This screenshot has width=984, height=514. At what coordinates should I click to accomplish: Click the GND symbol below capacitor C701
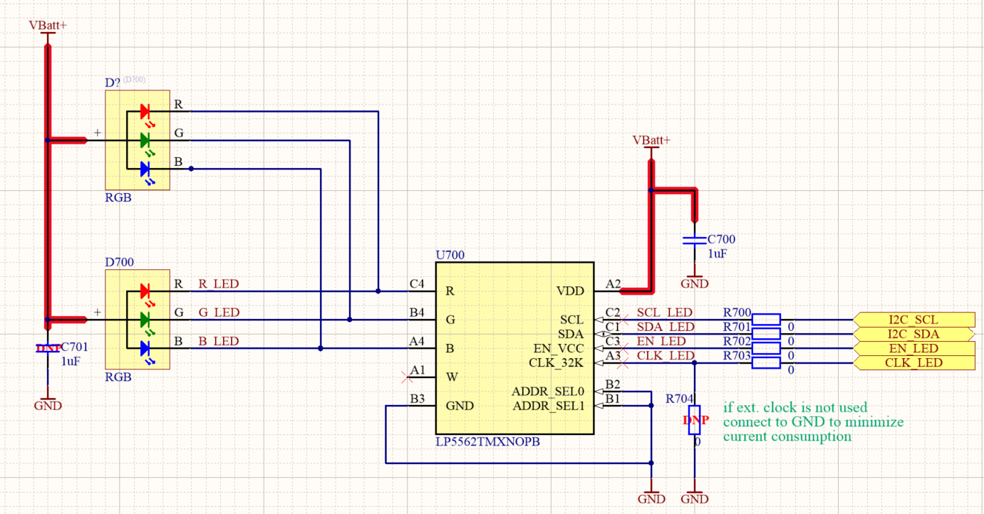coord(48,403)
